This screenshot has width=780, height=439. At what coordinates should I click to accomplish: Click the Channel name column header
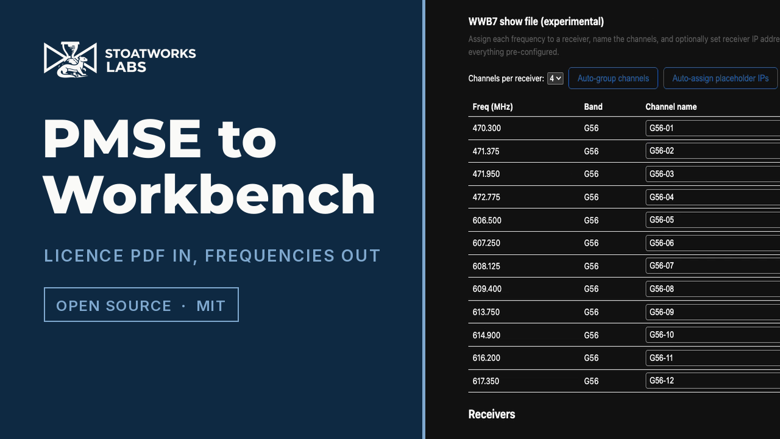tap(671, 107)
